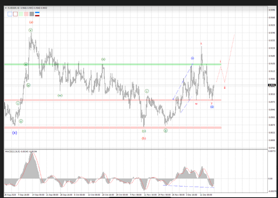Select the green (w) wave label
The width and height of the screenshot is (278, 198).
60,96
